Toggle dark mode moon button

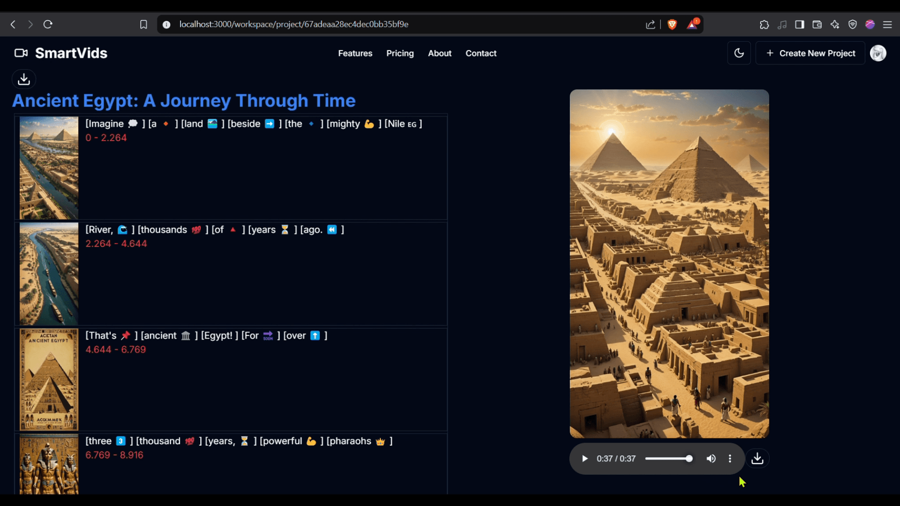click(739, 53)
